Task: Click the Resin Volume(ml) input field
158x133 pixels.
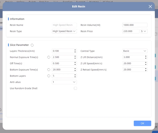Action: pyautogui.click(x=135, y=25)
